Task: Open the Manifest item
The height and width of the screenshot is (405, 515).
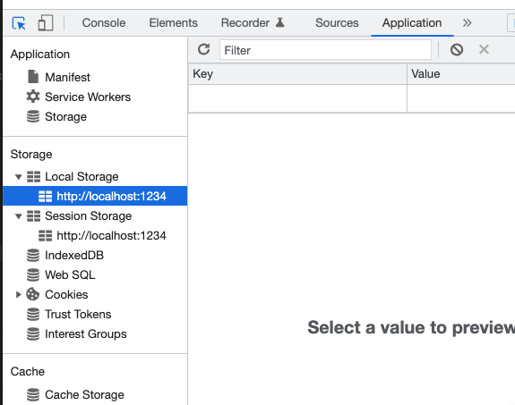Action: point(59,77)
